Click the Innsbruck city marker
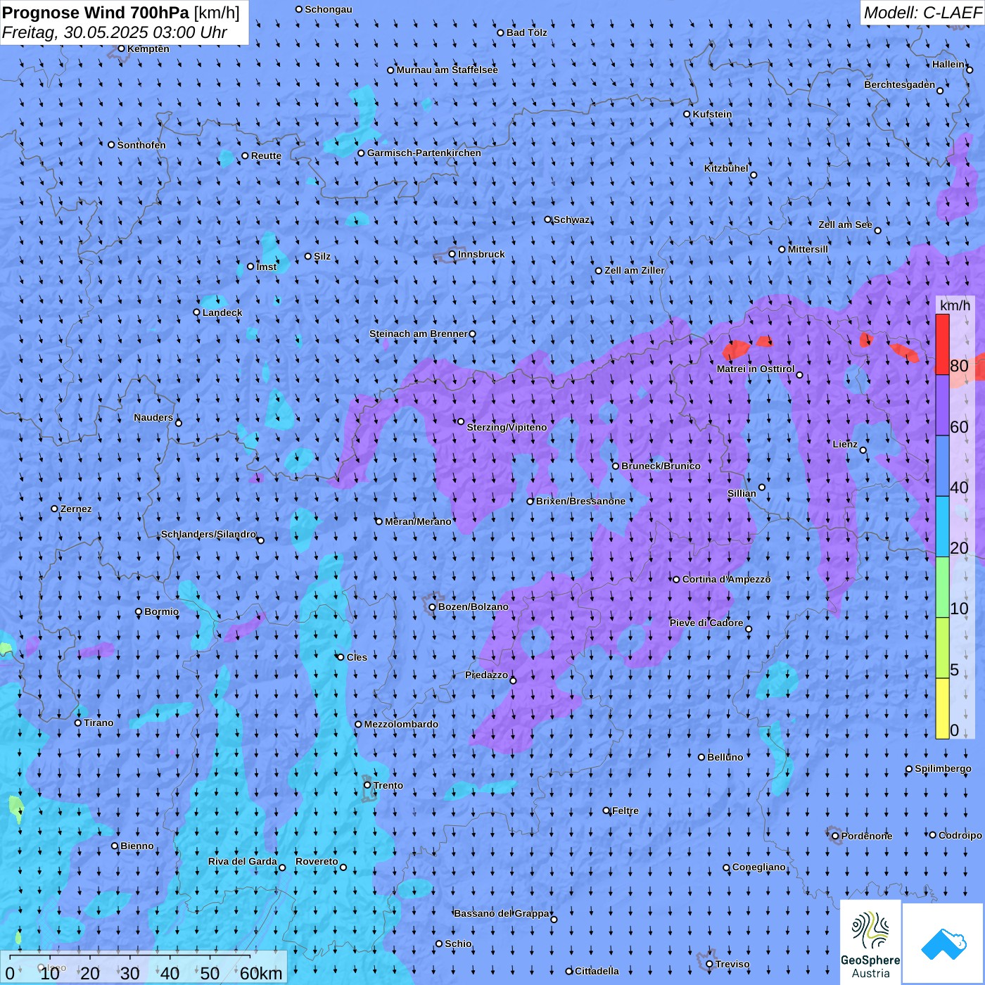The height and width of the screenshot is (985, 985). tap(452, 254)
